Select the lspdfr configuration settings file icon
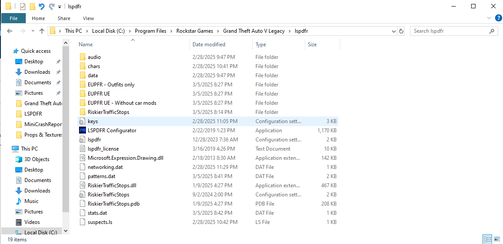Viewport: 503px width, 244px height. (x=83, y=140)
